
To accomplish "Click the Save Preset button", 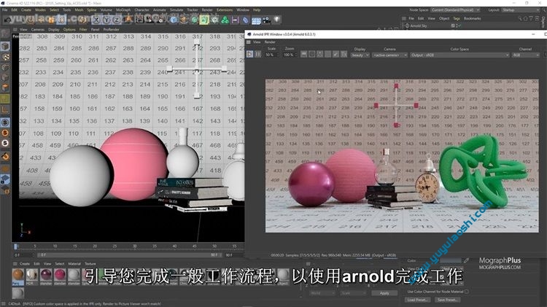I will pyautogui.click(x=448, y=300).
